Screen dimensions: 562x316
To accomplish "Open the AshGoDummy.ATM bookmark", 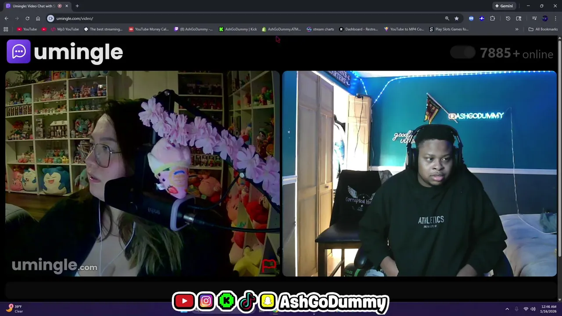I will coord(281,29).
